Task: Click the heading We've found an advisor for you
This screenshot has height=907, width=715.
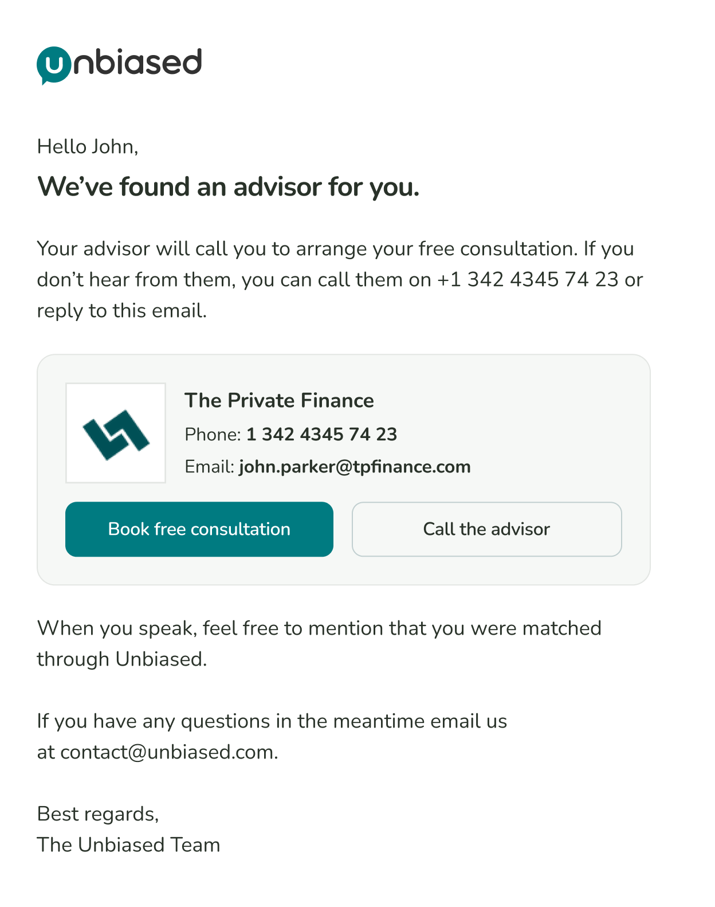Action: coord(228,187)
